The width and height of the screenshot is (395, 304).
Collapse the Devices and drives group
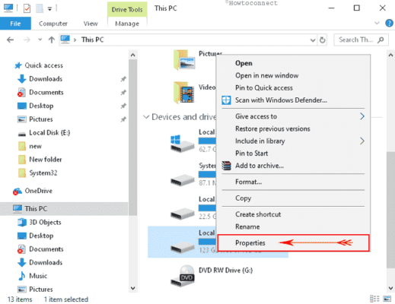[146, 117]
